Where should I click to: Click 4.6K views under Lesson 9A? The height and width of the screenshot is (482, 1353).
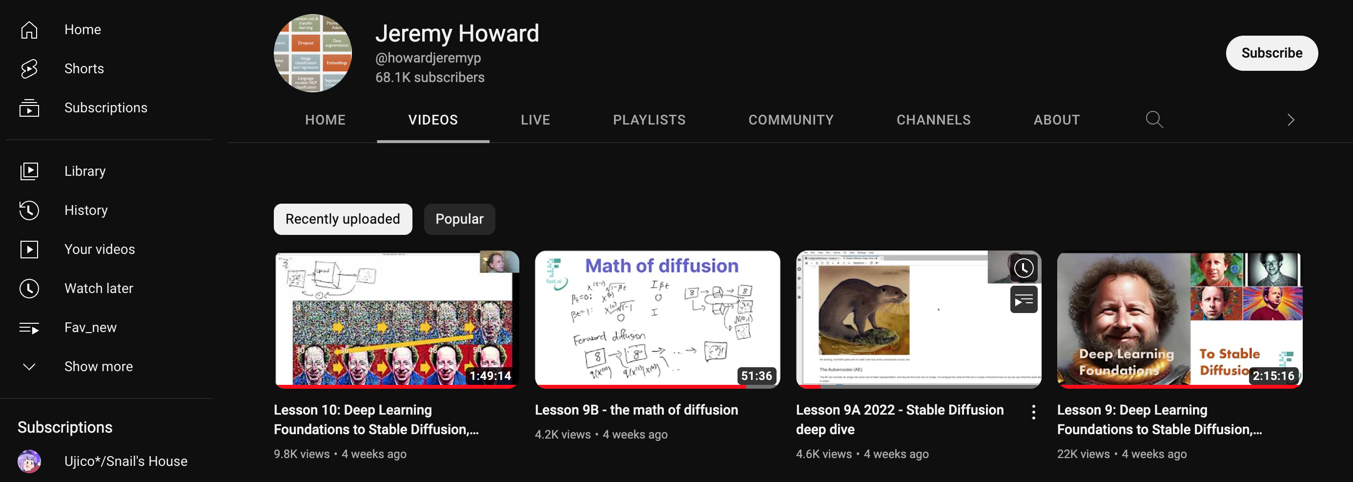(823, 454)
